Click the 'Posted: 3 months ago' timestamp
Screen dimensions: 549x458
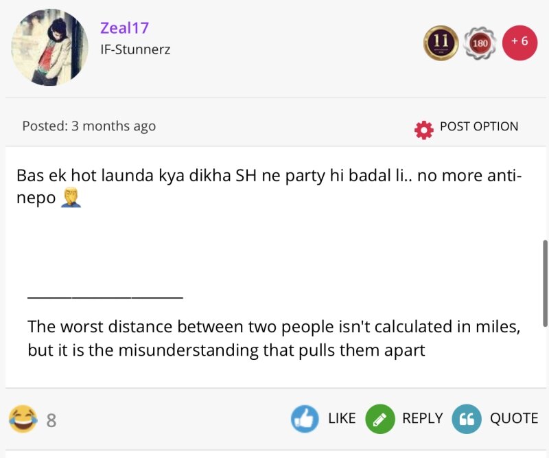coord(89,126)
